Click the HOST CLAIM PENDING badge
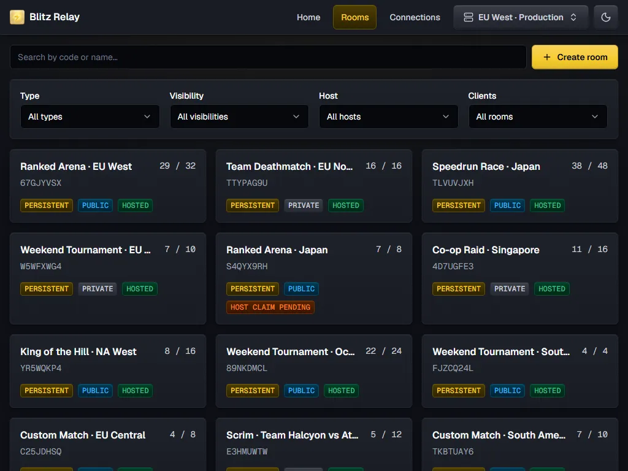The height and width of the screenshot is (471, 628). pyautogui.click(x=270, y=307)
